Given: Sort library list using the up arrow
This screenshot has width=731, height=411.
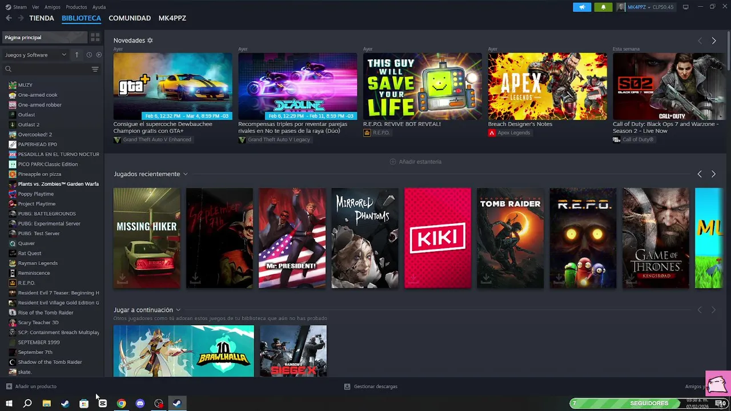Looking at the screenshot, I should click(77, 55).
